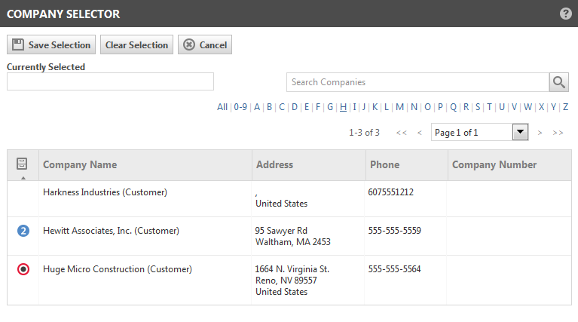Filter companies by letter H
Screen dimensions: 578x322
pos(343,107)
